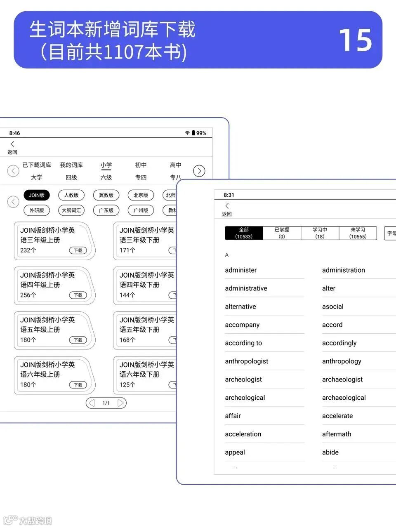Screen dimensions: 396x528
Task: Select the 四级 category
Action: tap(71, 177)
